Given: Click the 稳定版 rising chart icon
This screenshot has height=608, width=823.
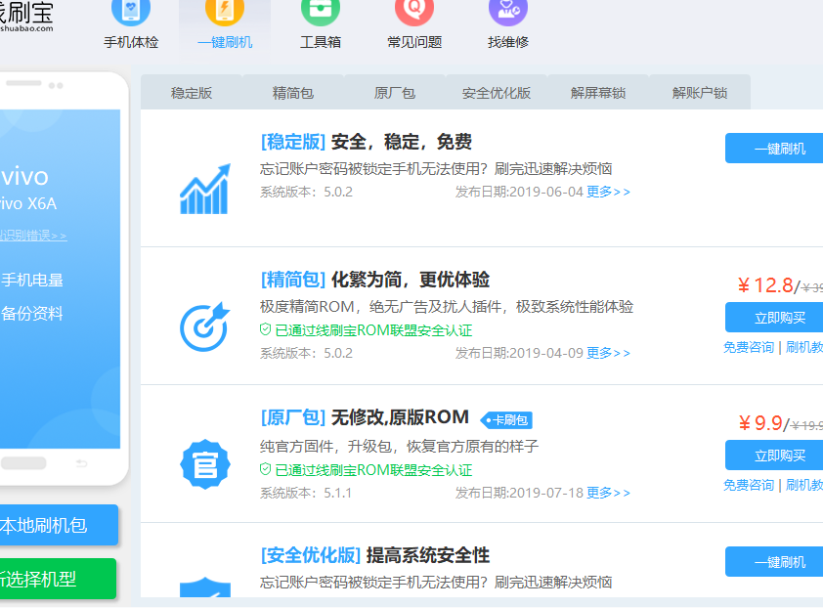Looking at the screenshot, I should (204, 189).
